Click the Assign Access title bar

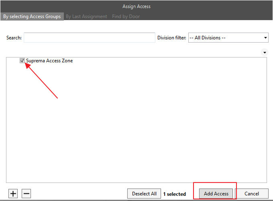(x=136, y=6)
